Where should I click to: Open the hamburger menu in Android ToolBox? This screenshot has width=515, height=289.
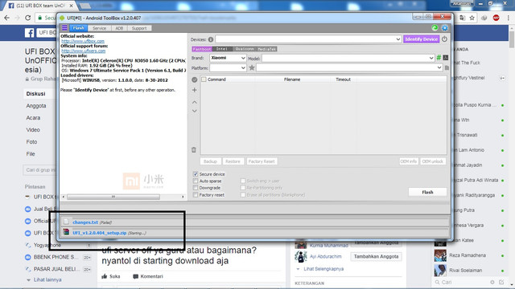[64, 28]
